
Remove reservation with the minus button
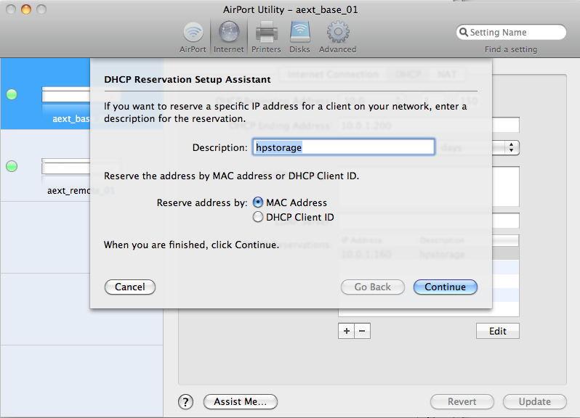(362, 331)
